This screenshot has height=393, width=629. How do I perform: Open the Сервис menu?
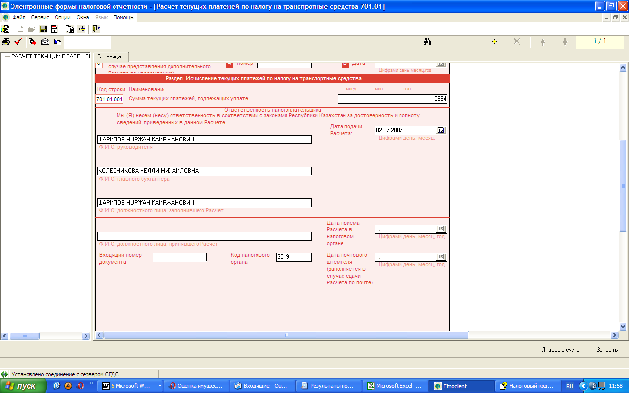click(40, 17)
